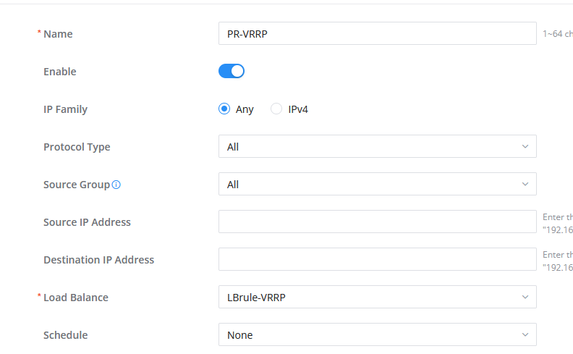Toggle the Enable switch off
Screen dimensions: 573x354
pos(232,72)
